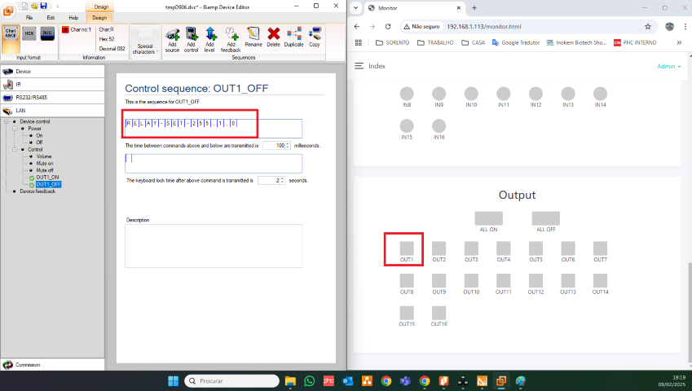Switch input format to DEC
692x391 pixels.
[x=47, y=33]
